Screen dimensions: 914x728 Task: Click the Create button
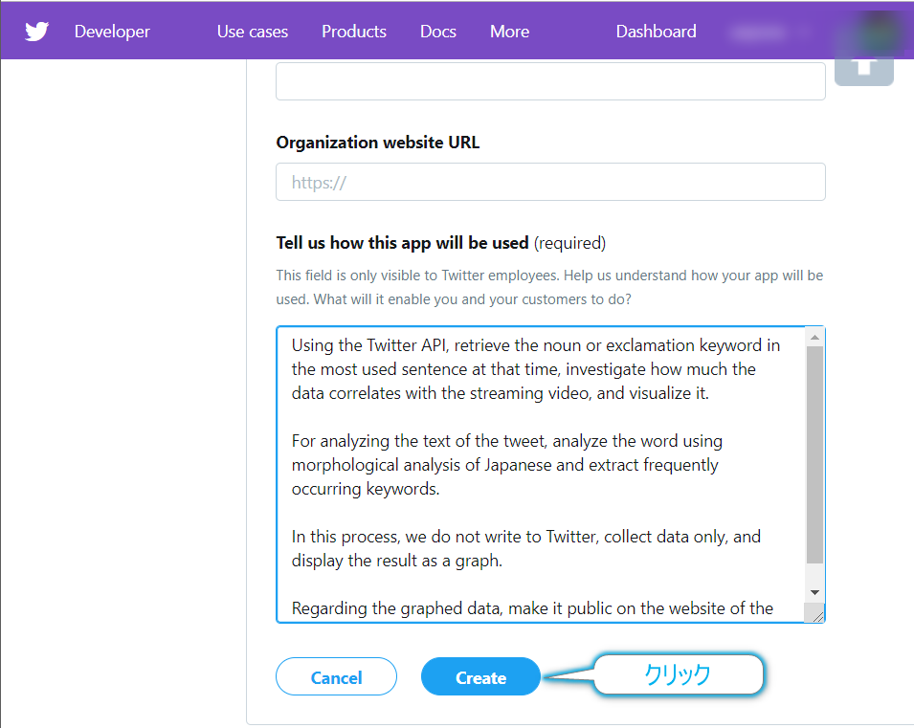coord(480,676)
